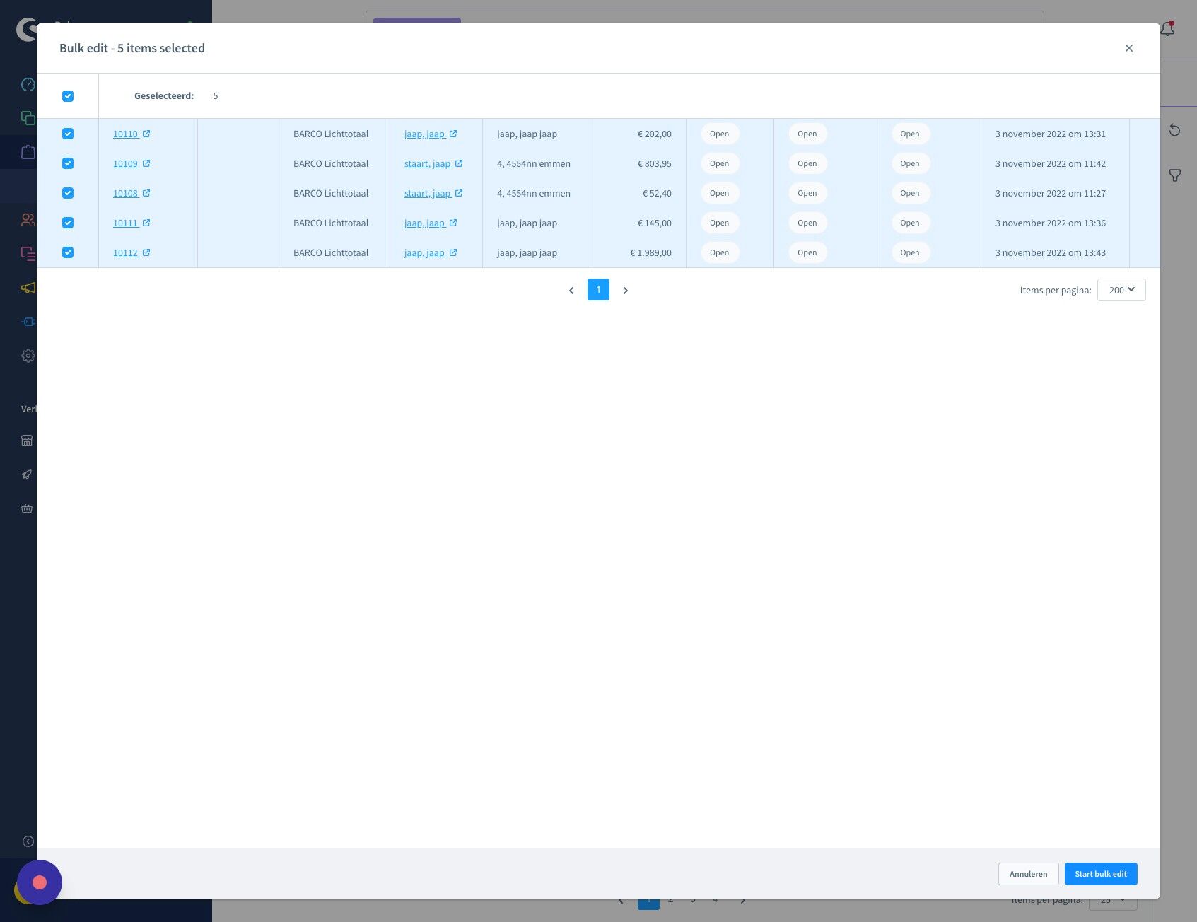Click external link icon beside order 10108
The image size is (1197, 922).
click(146, 193)
